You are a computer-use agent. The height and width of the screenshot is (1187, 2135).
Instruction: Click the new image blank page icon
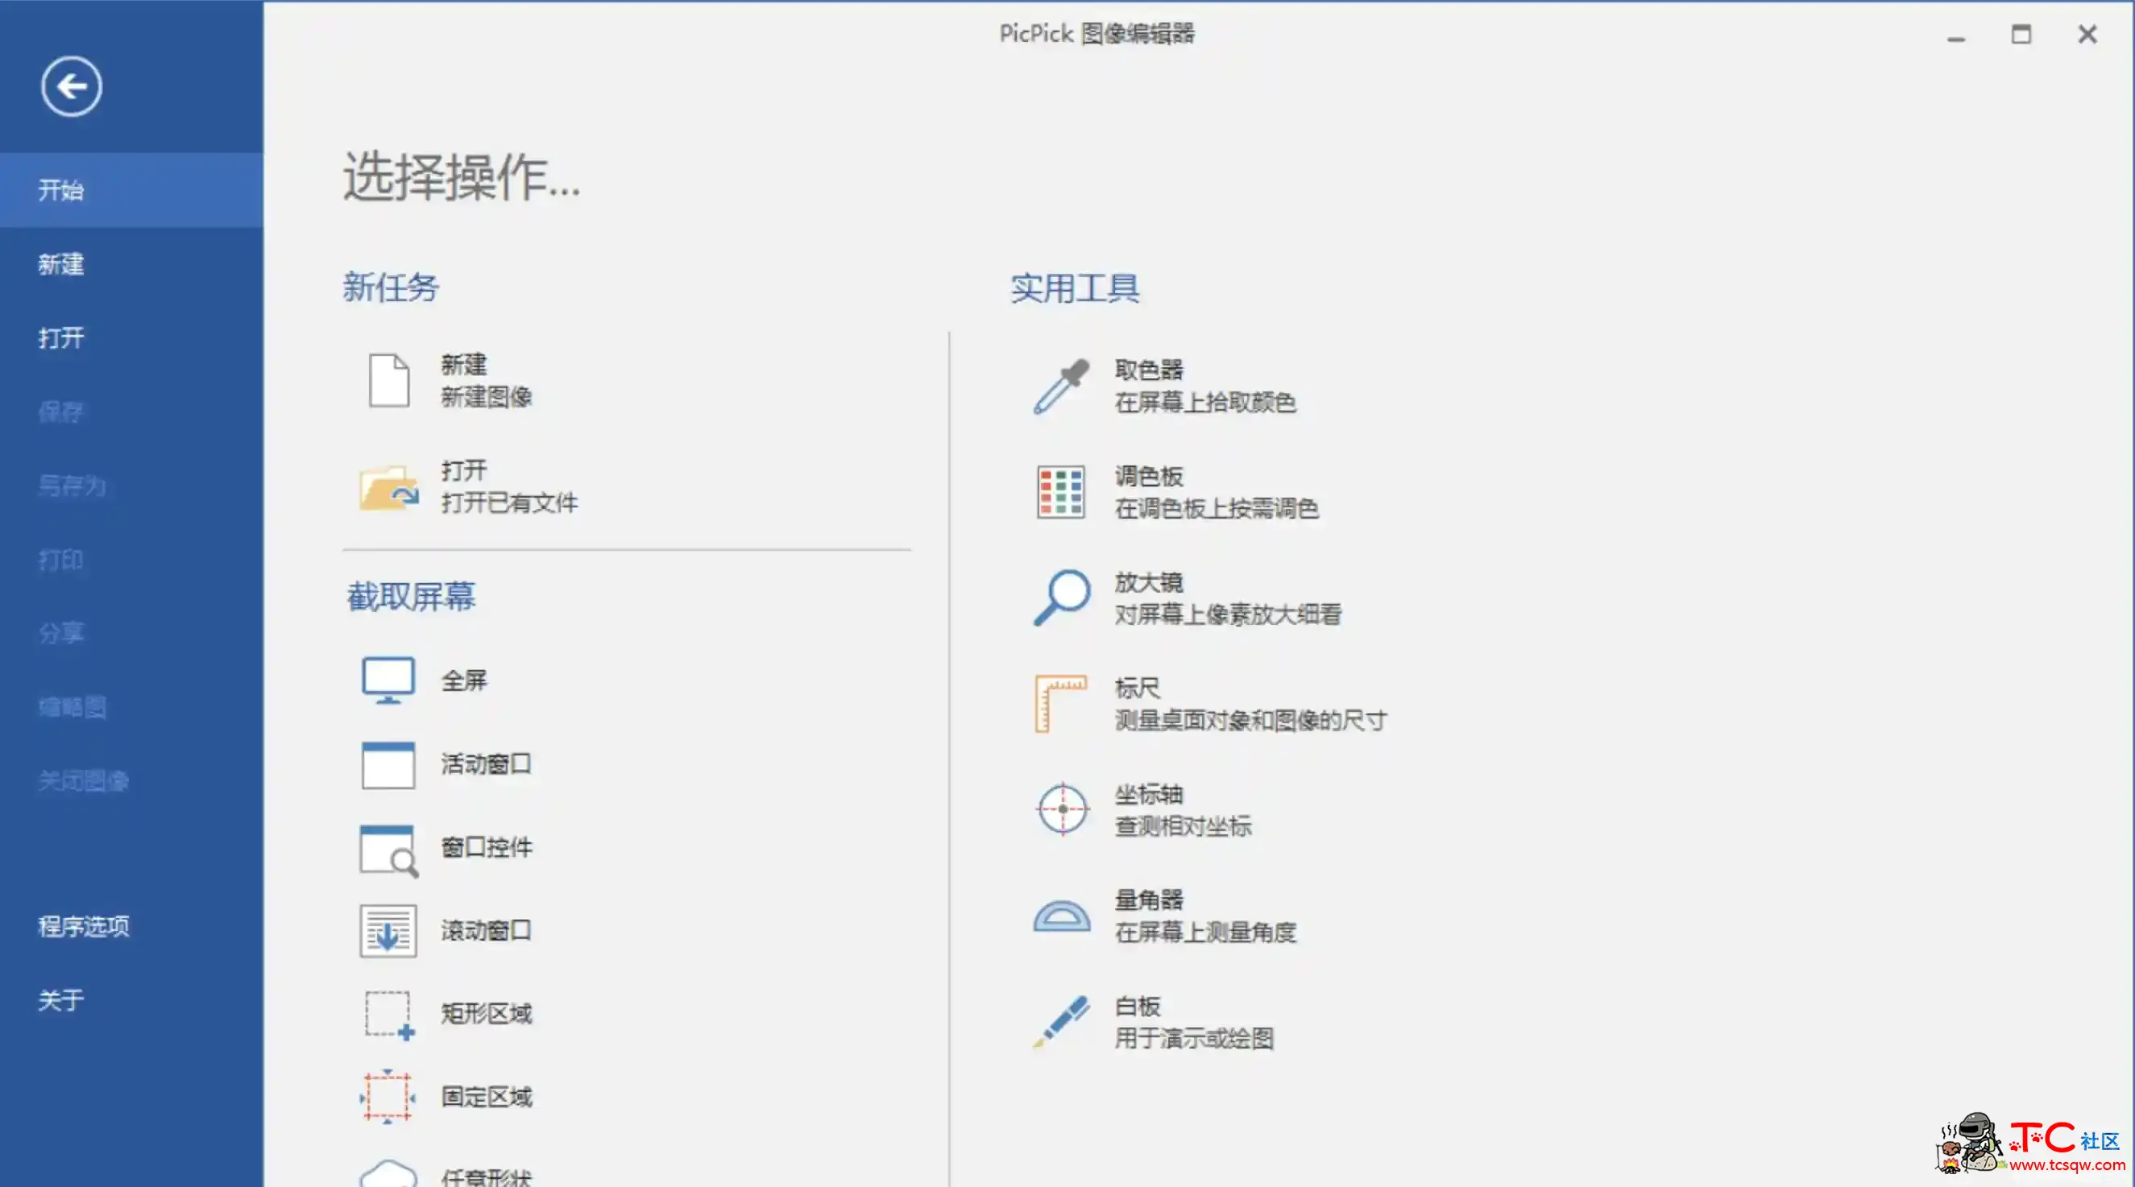pyautogui.click(x=388, y=380)
